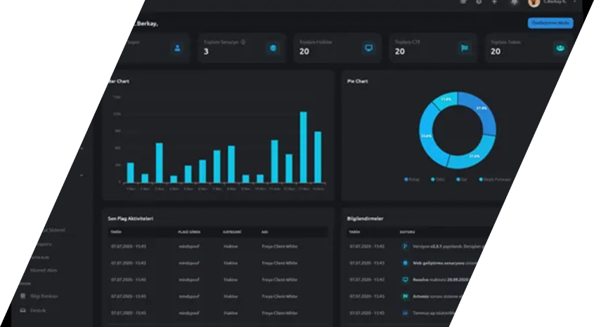The height and width of the screenshot is (327, 594).
Task: Click the monitor icon in Toplam Makine card
Action: (368, 48)
